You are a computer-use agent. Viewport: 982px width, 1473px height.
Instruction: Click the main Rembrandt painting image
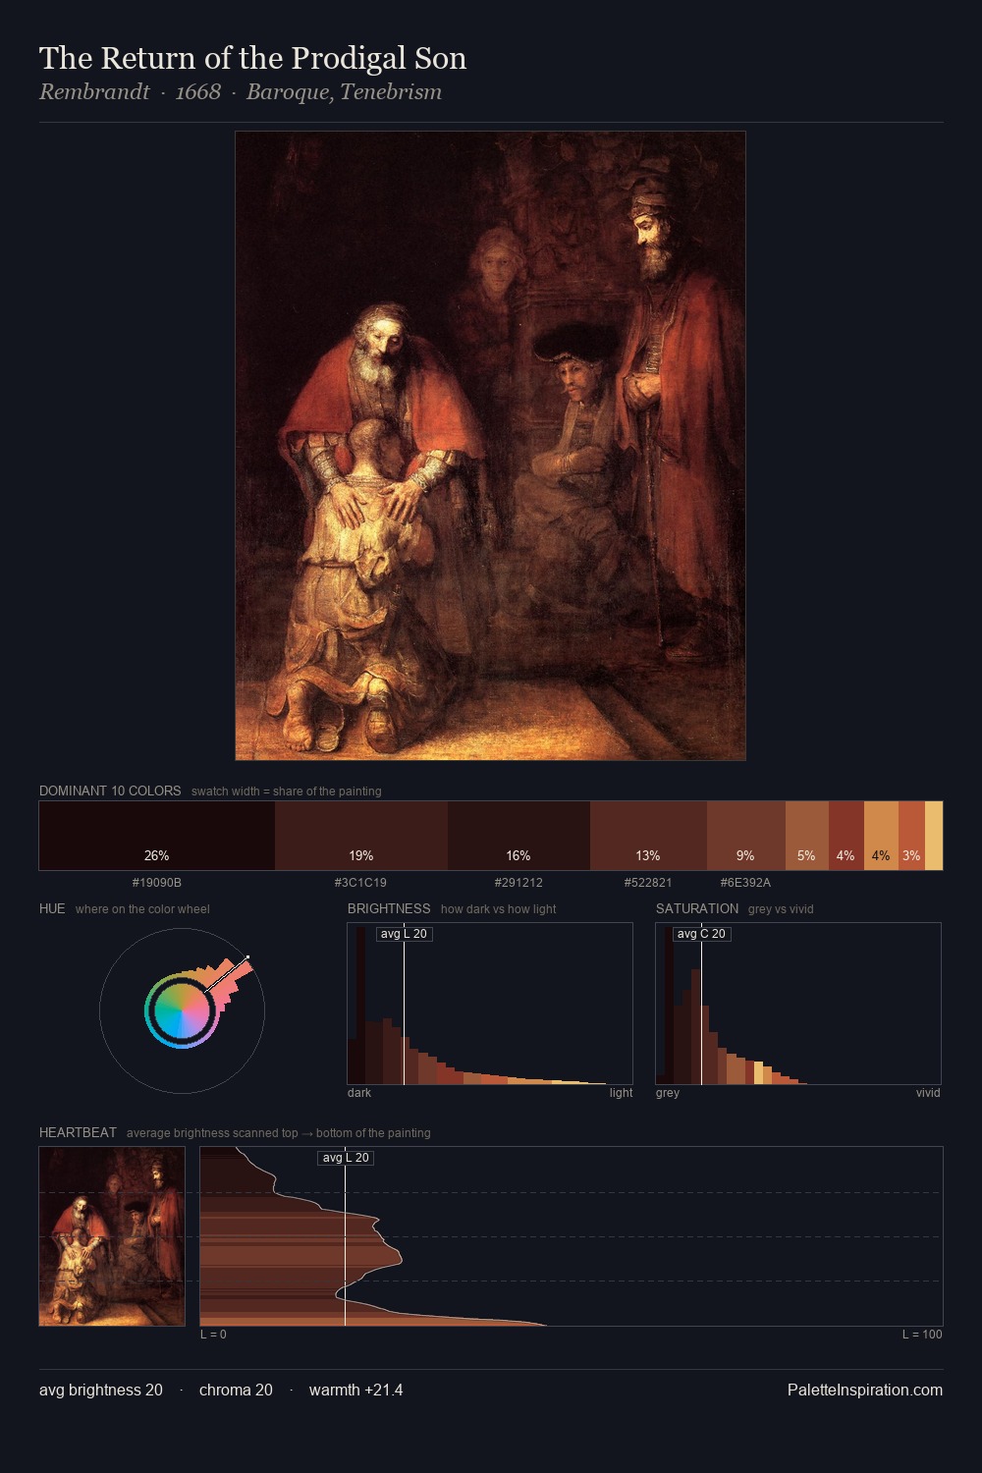coord(490,446)
